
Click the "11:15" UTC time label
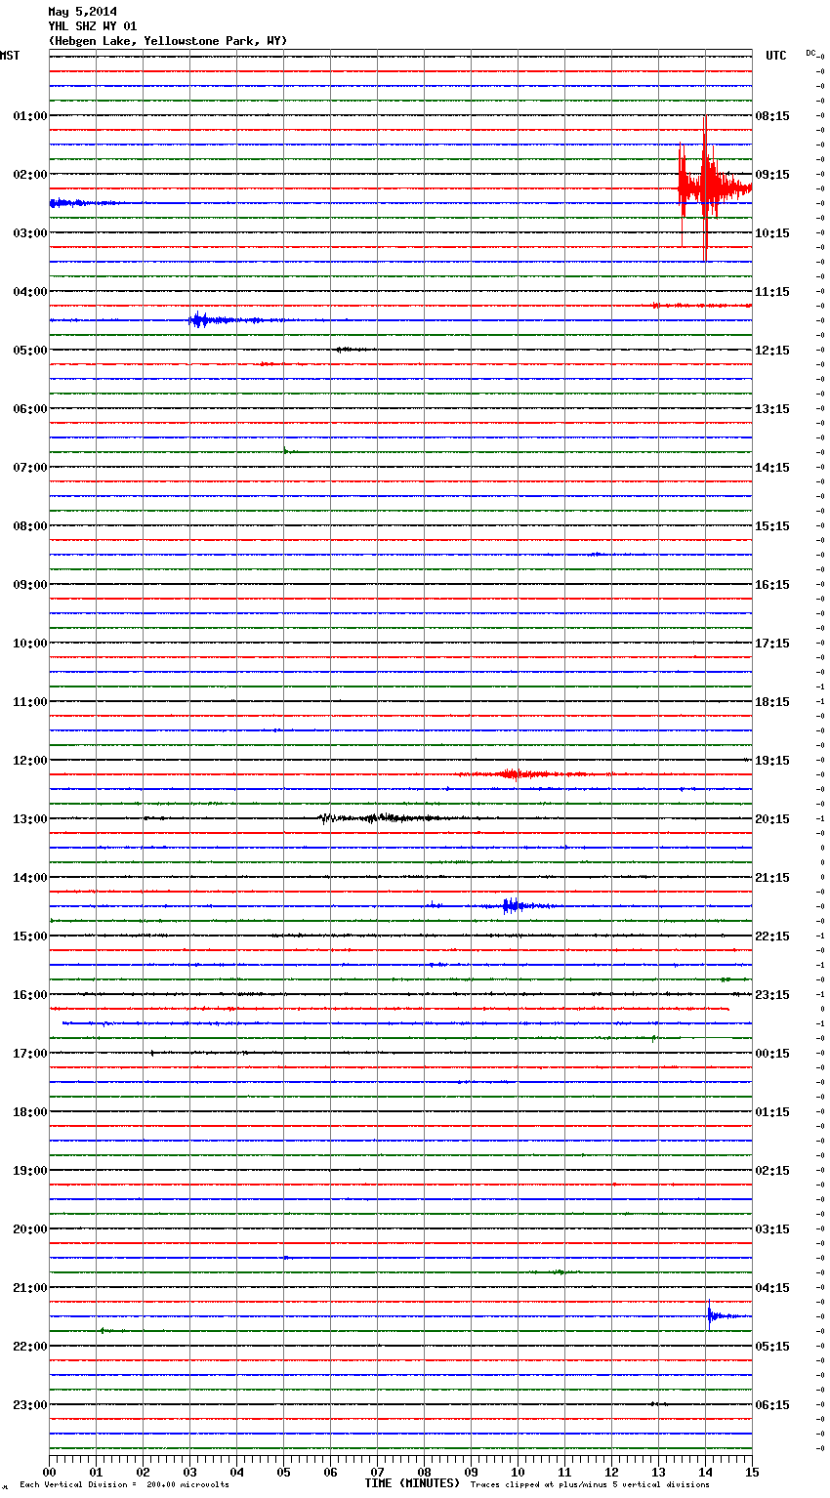click(772, 292)
